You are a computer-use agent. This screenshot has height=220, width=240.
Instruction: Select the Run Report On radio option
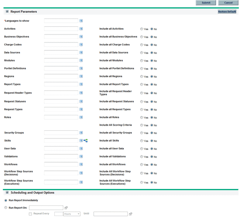tap(6, 208)
